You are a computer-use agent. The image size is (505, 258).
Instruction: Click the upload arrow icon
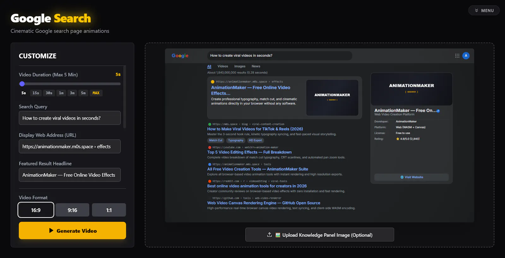tap(270, 235)
